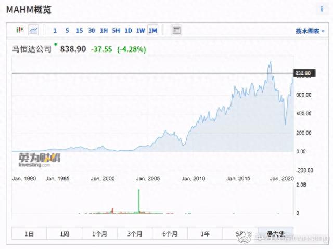Switch to area chart type
Screen dimensions: 333x249
click(x=33, y=30)
